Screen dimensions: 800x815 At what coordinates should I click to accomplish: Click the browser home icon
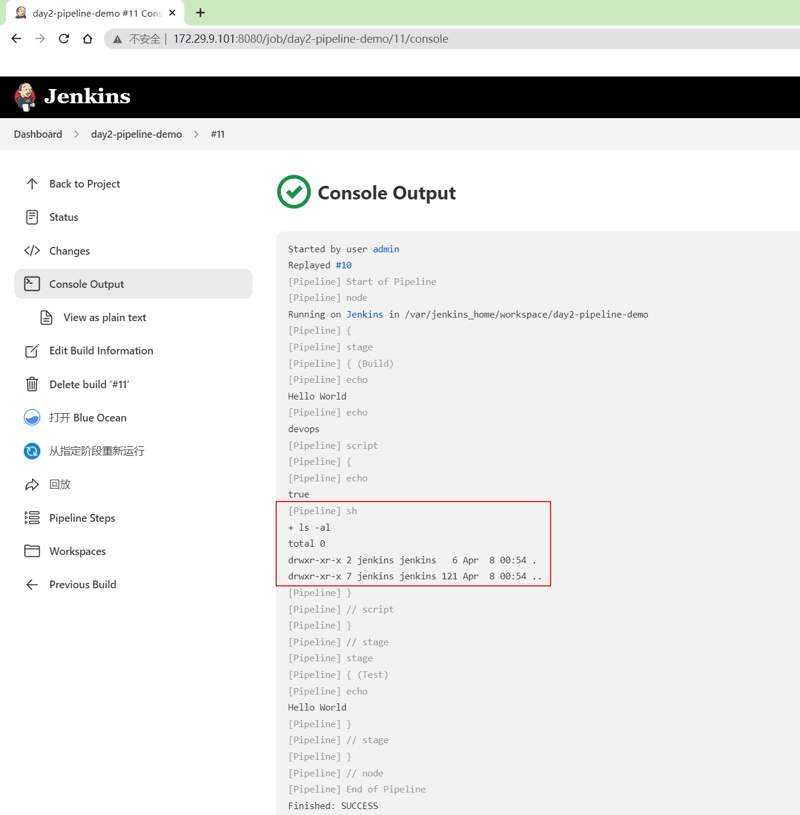pos(88,39)
